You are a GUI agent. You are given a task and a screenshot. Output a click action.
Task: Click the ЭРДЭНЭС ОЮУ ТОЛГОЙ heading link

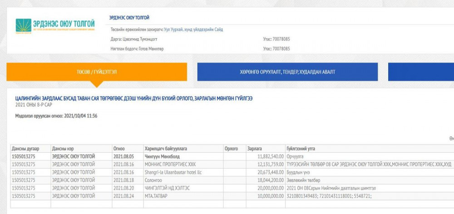[129, 18]
